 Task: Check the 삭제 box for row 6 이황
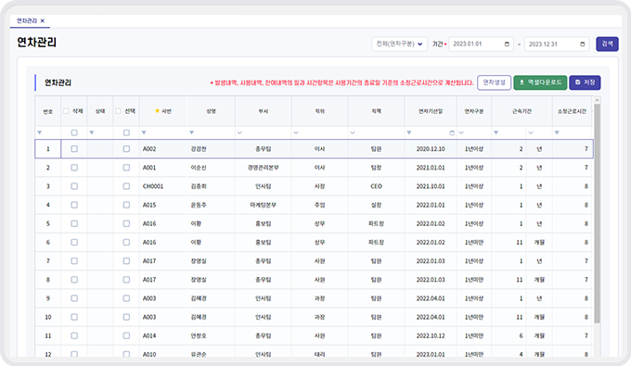[x=74, y=242]
